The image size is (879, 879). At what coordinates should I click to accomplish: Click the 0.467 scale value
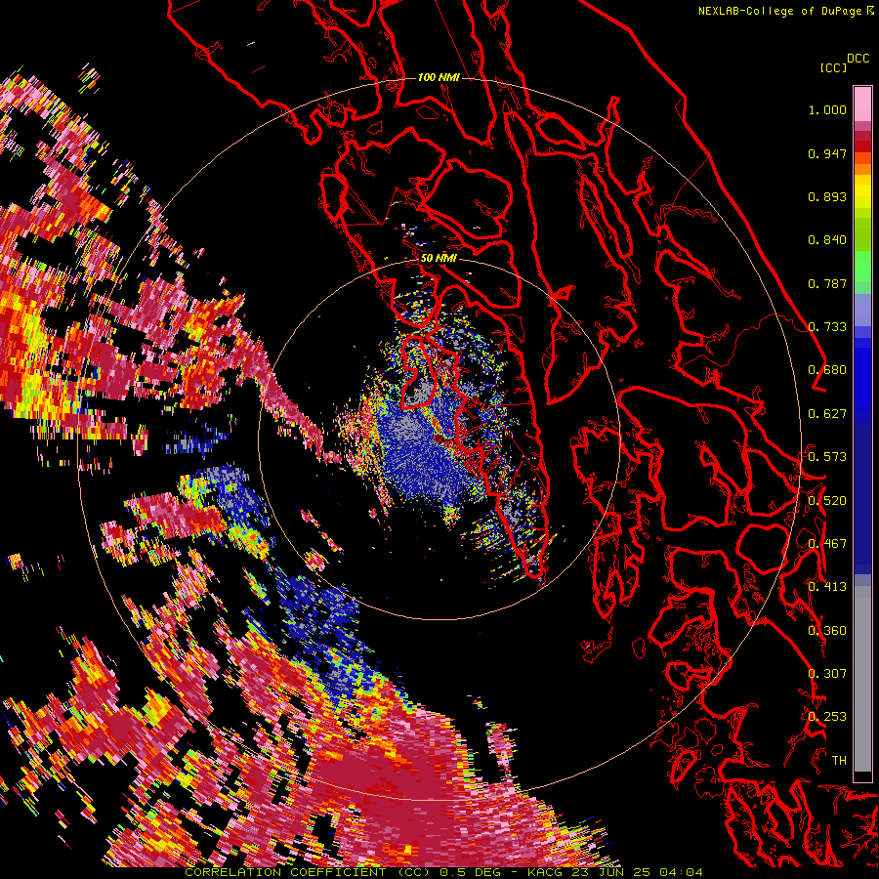pyautogui.click(x=827, y=544)
